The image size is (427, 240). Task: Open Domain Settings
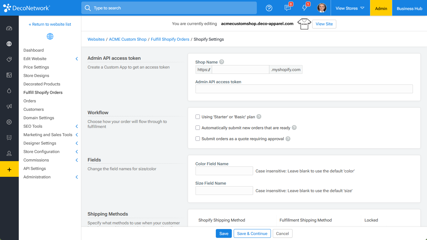tap(39, 118)
